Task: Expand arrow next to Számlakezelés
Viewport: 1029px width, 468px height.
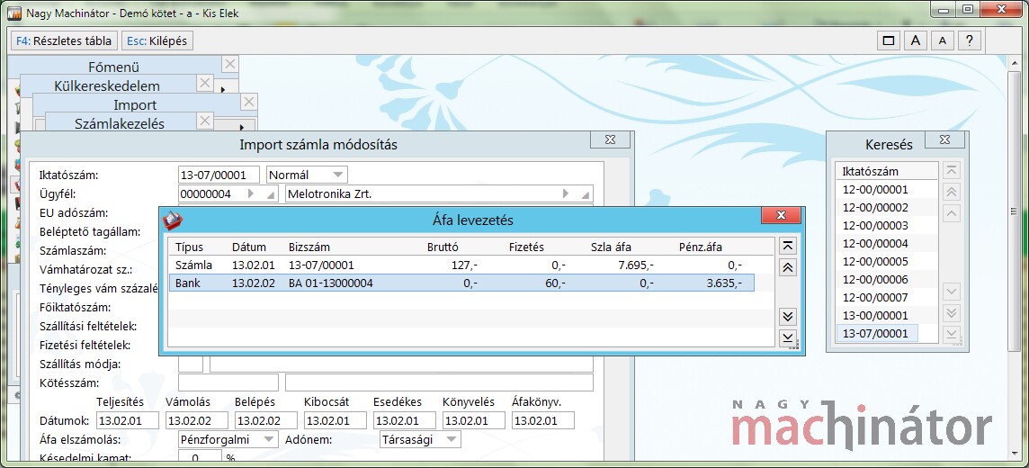Action: point(241,127)
